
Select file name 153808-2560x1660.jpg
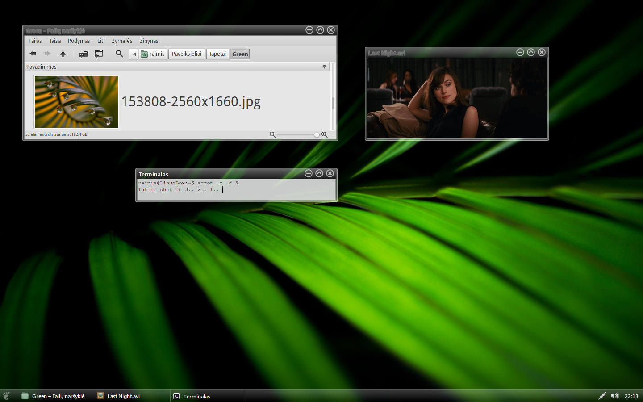coord(191,102)
